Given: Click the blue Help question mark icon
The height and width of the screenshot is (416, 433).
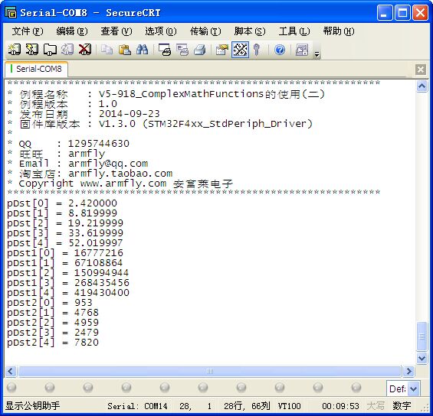Looking at the screenshot, I should 280,50.
